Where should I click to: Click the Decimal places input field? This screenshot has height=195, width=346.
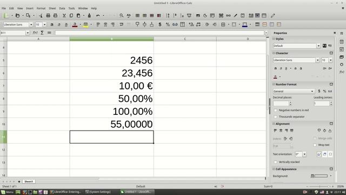pyautogui.click(x=281, y=103)
